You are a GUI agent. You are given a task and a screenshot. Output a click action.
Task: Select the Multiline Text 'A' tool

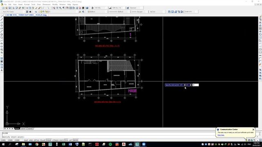point(2,70)
